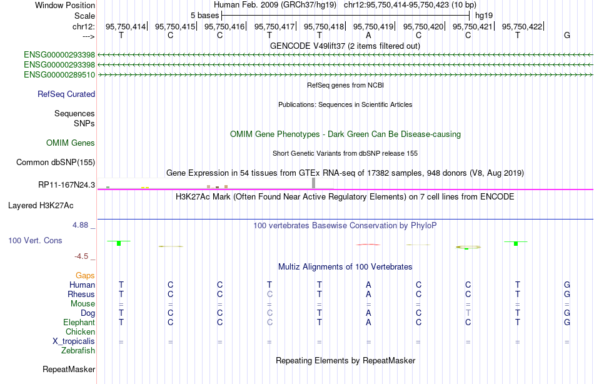Click the tall gray bar in GTEx expression graph
Screen dimensions: 594x384
coord(314,183)
